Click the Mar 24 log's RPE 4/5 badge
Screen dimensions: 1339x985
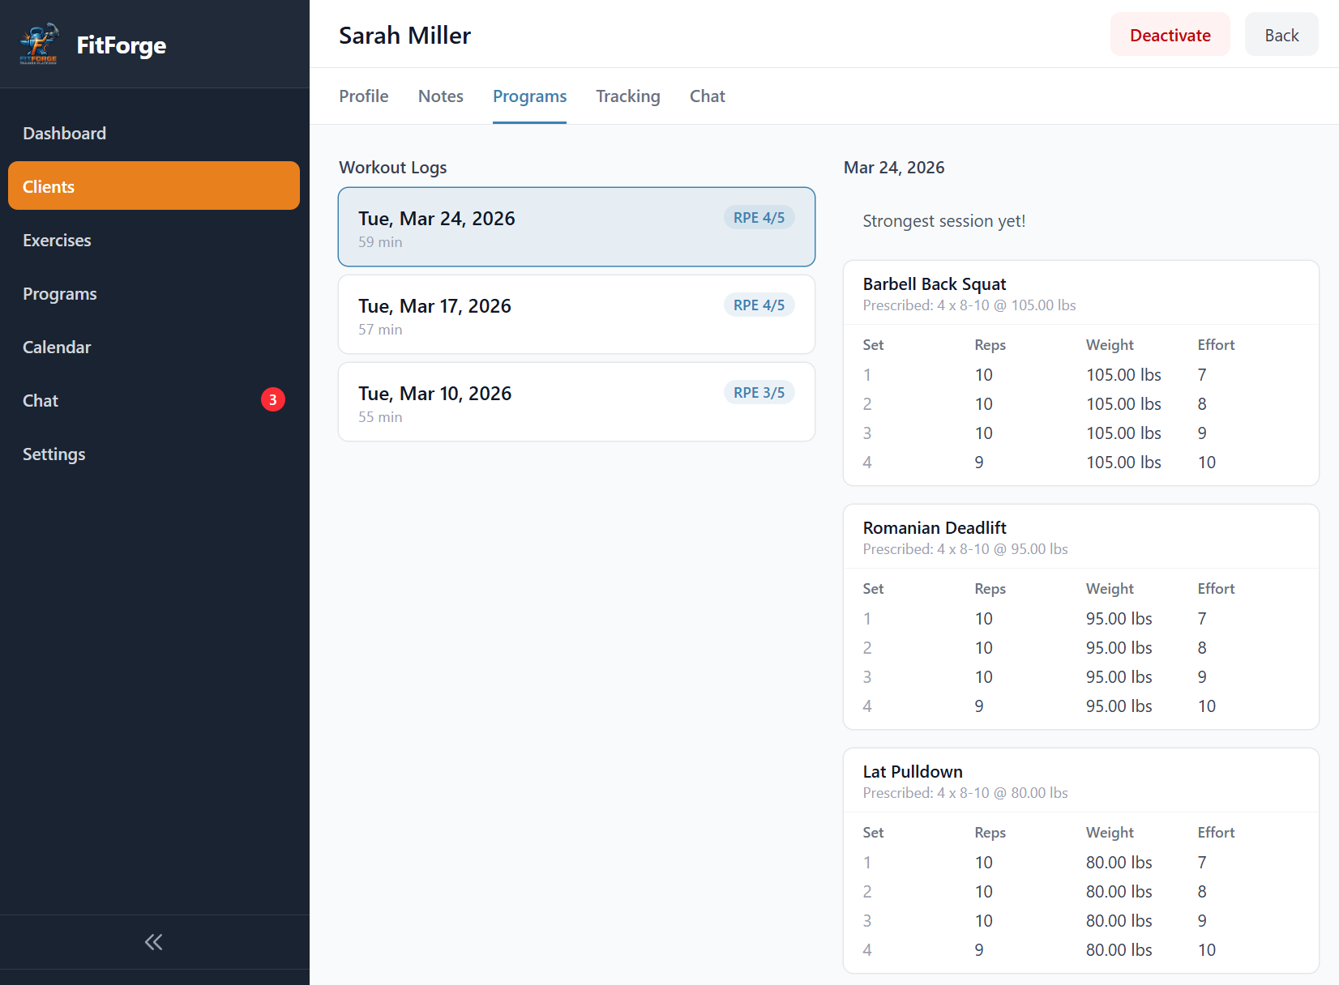758,218
